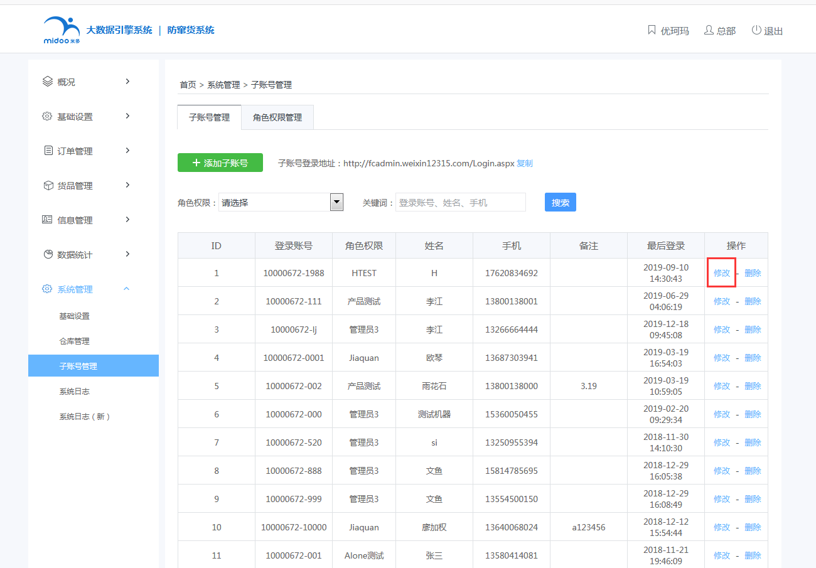Screen dimensions: 816x568
Task: Open 仓库管理 submenu item
Action: pos(74,341)
